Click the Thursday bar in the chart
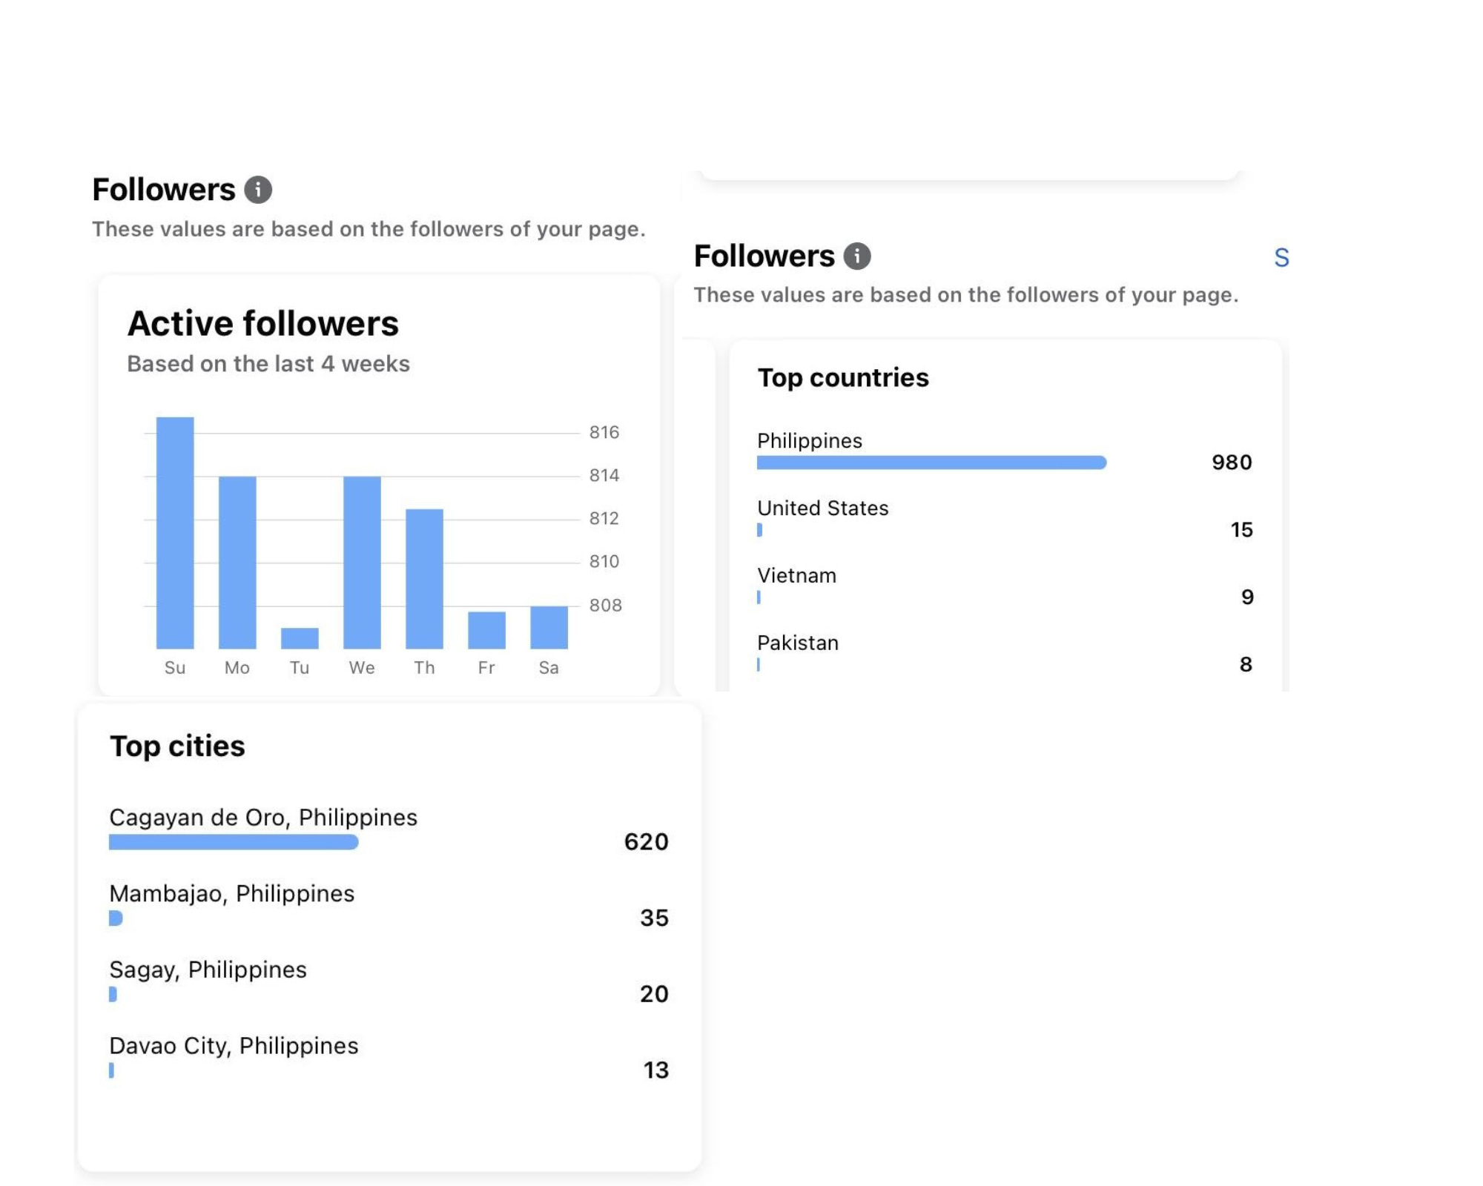The image size is (1483, 1186). [424, 578]
